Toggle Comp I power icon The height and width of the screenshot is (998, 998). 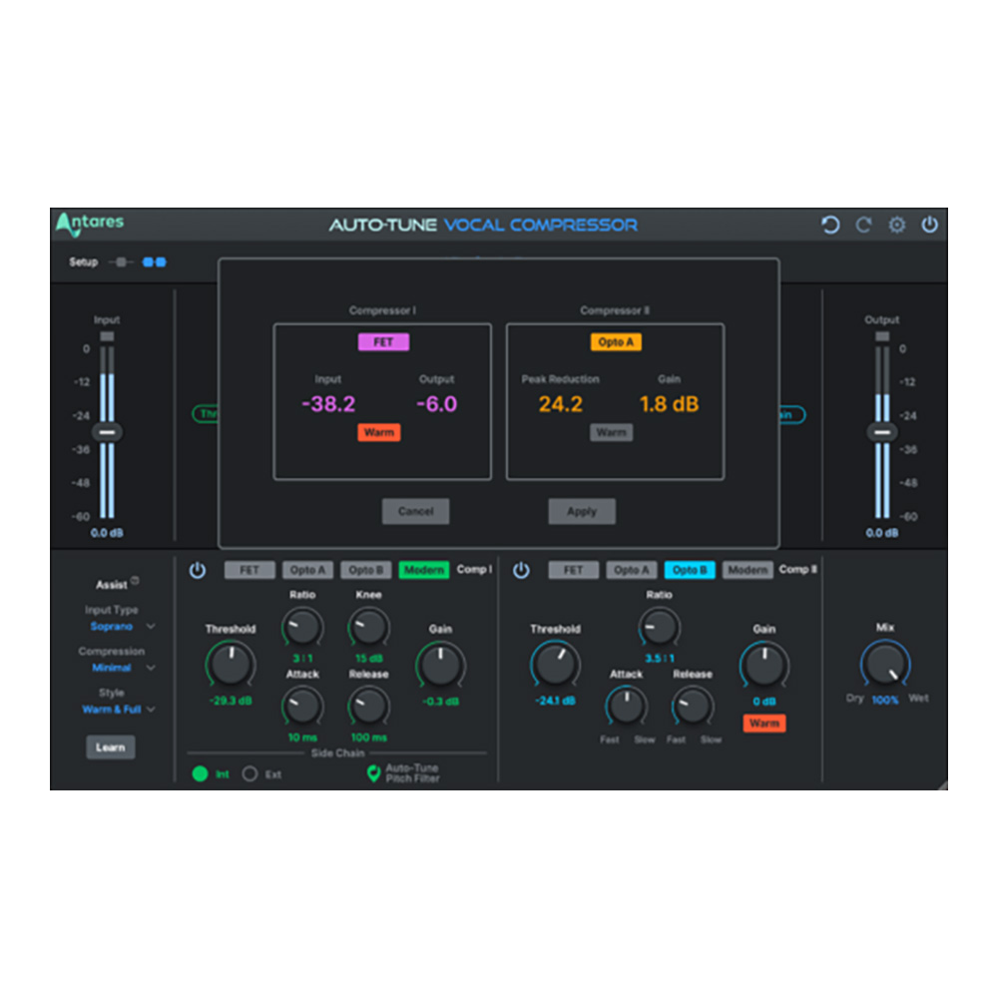[198, 570]
